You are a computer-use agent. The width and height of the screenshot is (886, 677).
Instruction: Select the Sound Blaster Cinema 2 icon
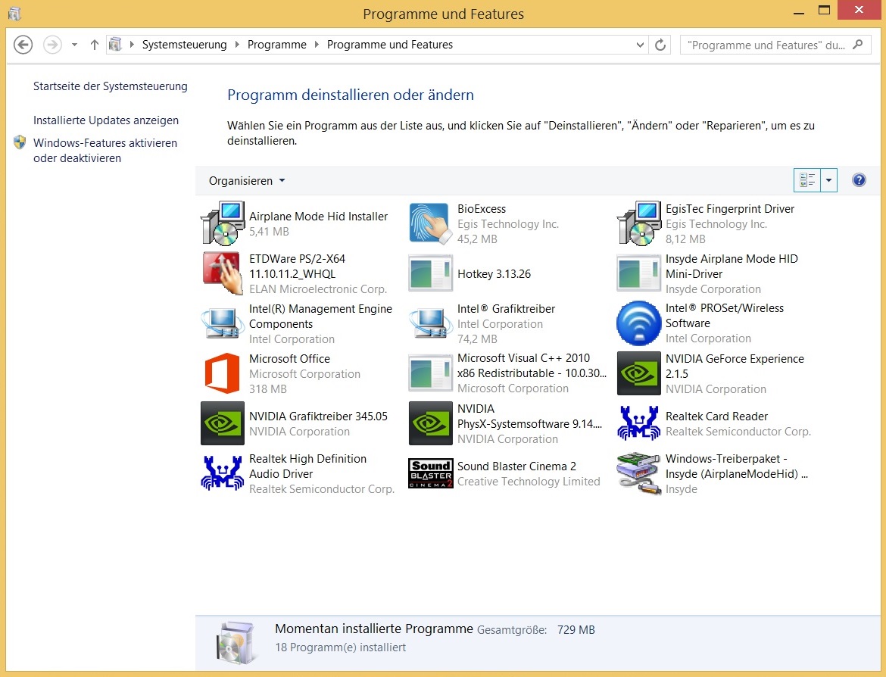coord(431,473)
